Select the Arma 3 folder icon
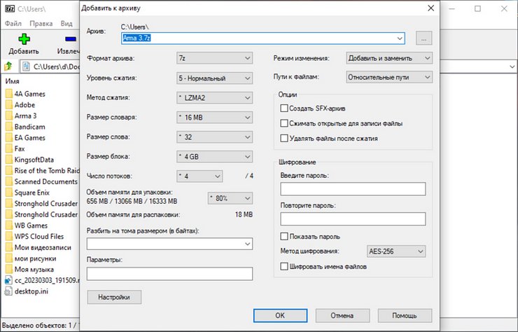518x332 pixels. pos(8,116)
